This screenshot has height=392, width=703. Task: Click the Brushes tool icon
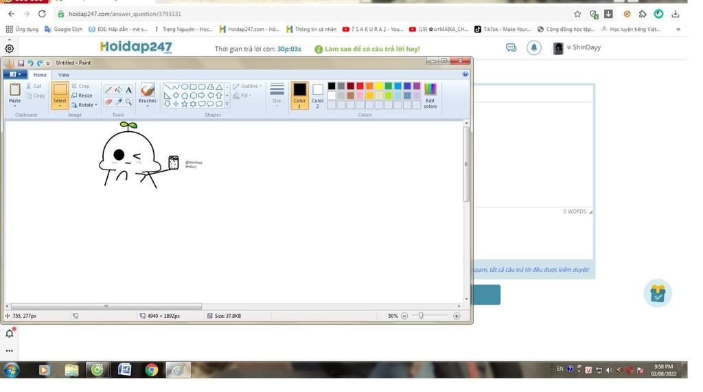[x=148, y=90]
